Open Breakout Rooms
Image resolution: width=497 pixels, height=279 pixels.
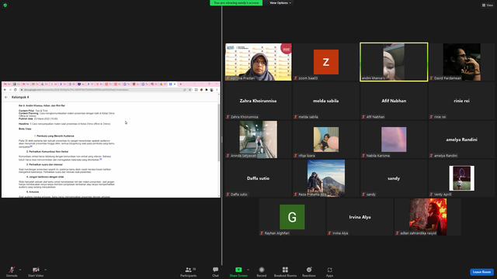(x=285, y=271)
